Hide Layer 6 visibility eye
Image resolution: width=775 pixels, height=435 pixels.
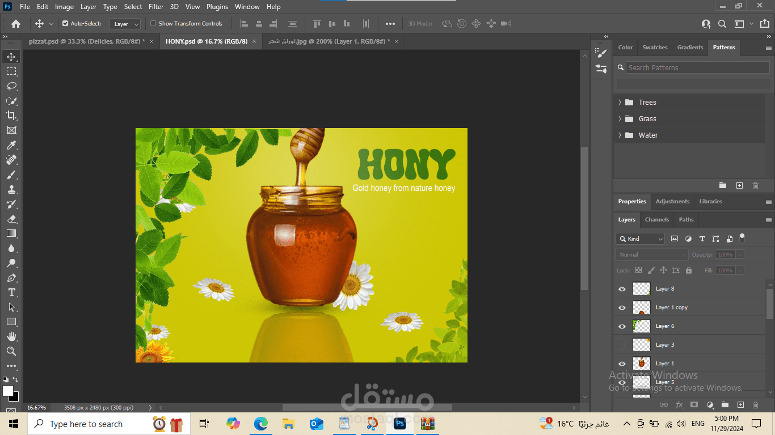(622, 326)
